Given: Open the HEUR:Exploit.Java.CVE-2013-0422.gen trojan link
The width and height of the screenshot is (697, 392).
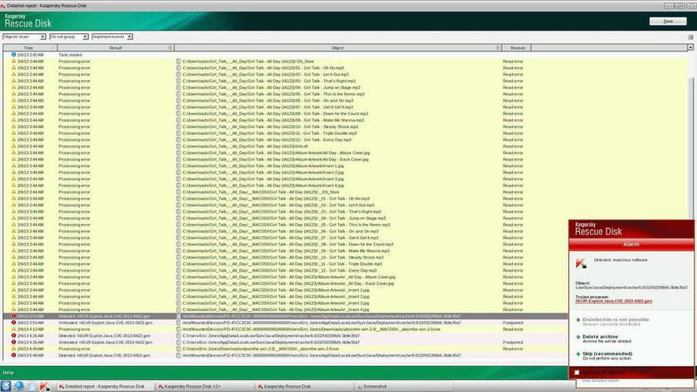Looking at the screenshot, I should point(613,301).
